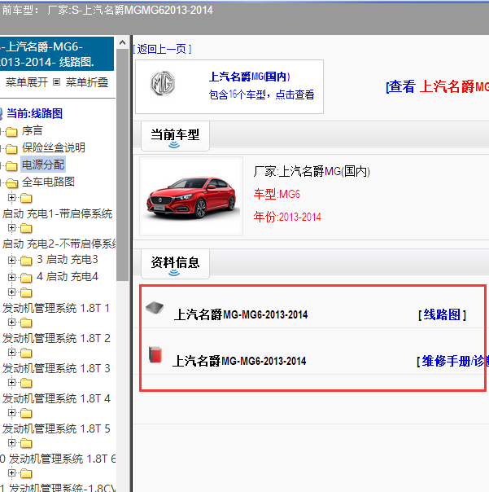Open 发动机管理系统 1.8T 3 item

coord(56,368)
